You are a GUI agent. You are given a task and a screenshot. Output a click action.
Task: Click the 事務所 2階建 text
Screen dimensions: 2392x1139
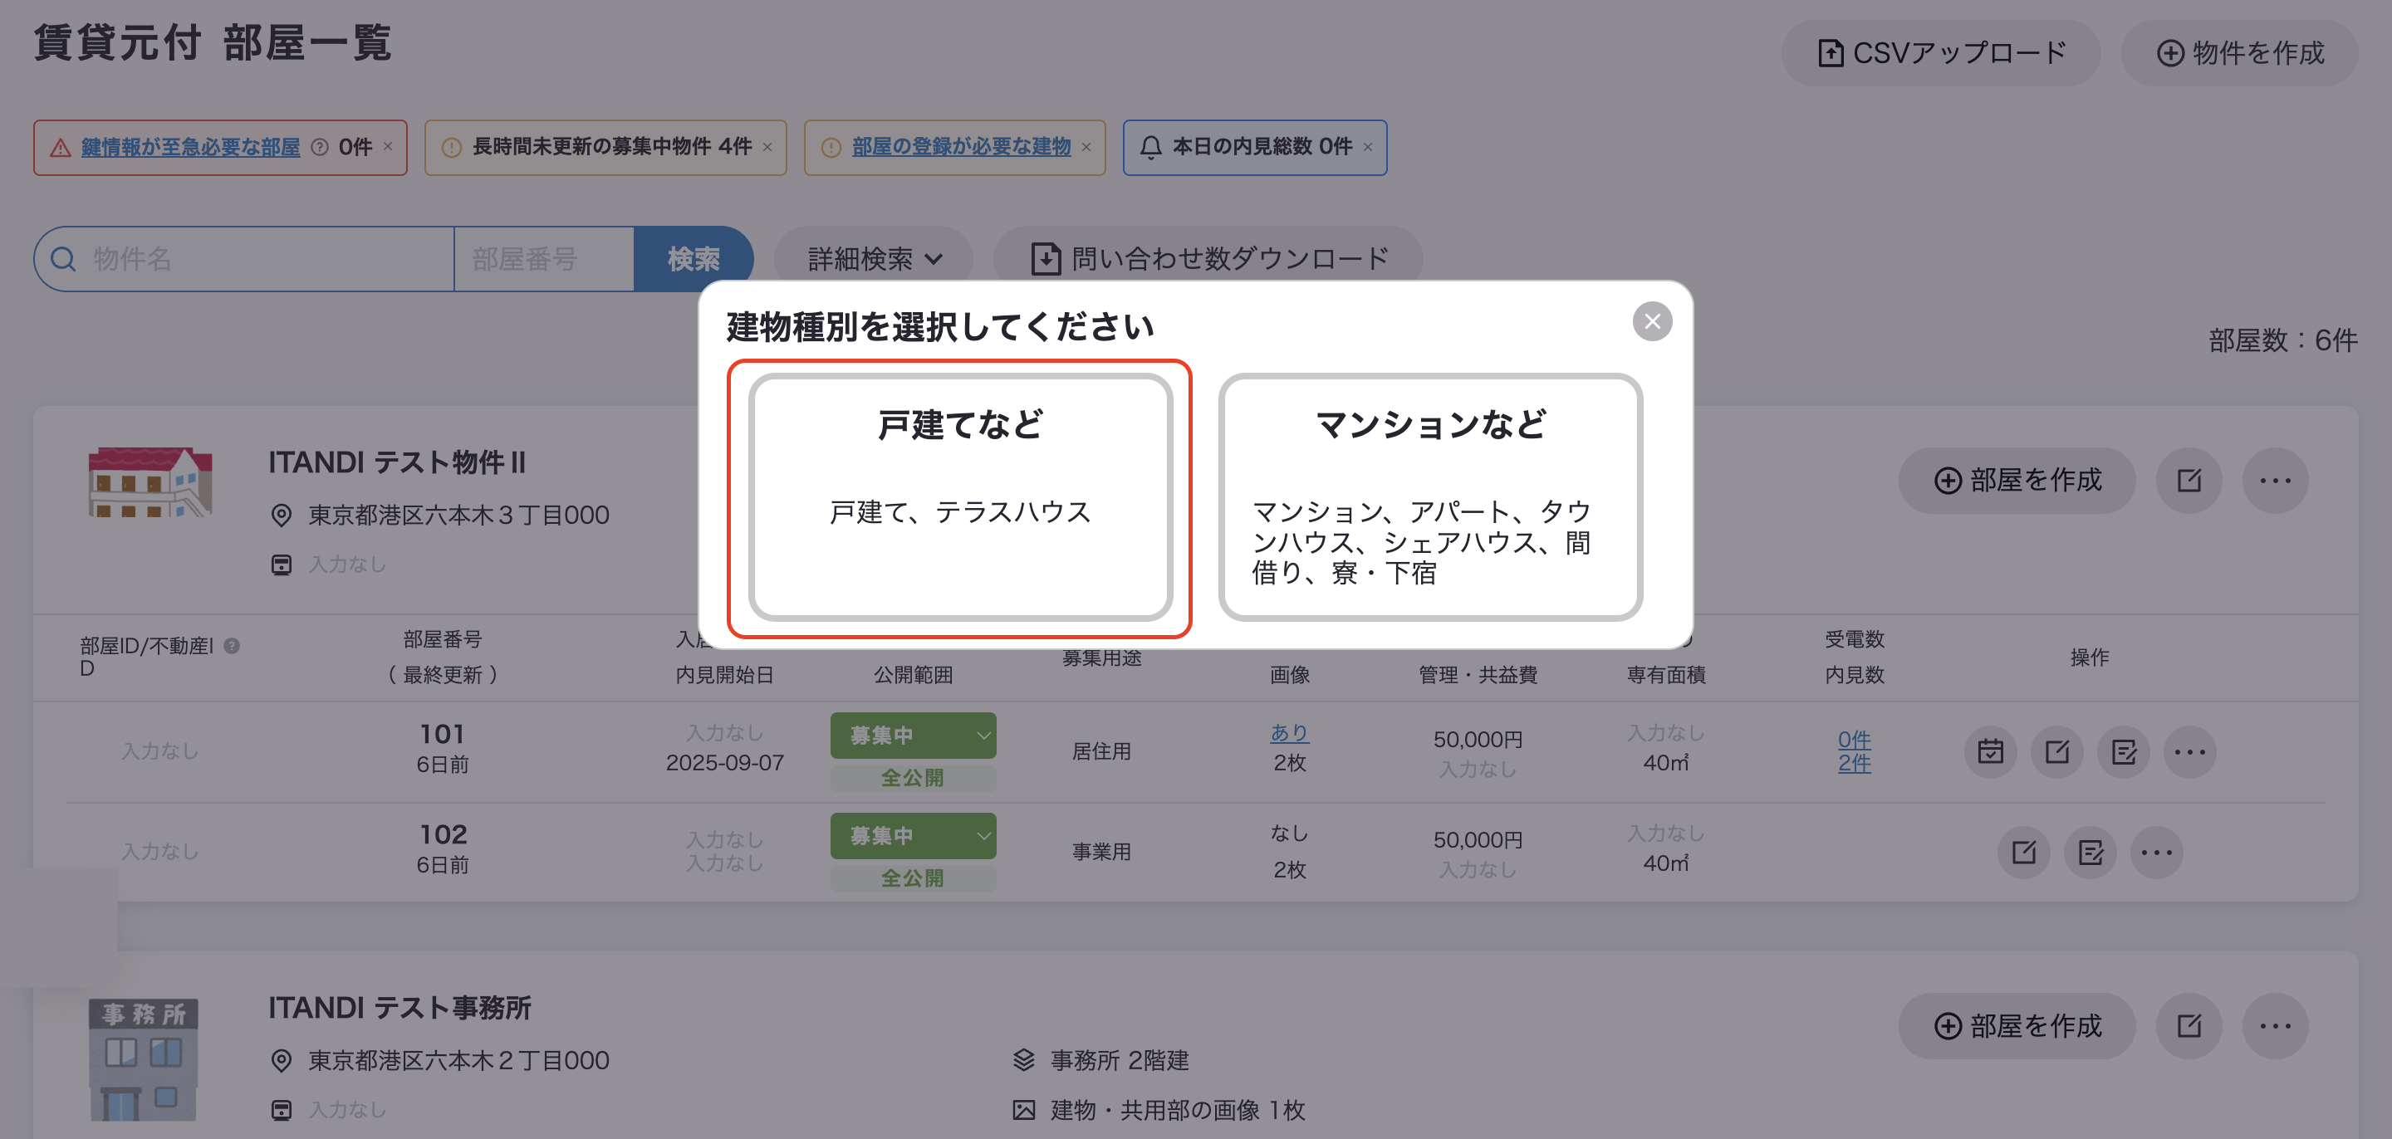(x=1119, y=1061)
